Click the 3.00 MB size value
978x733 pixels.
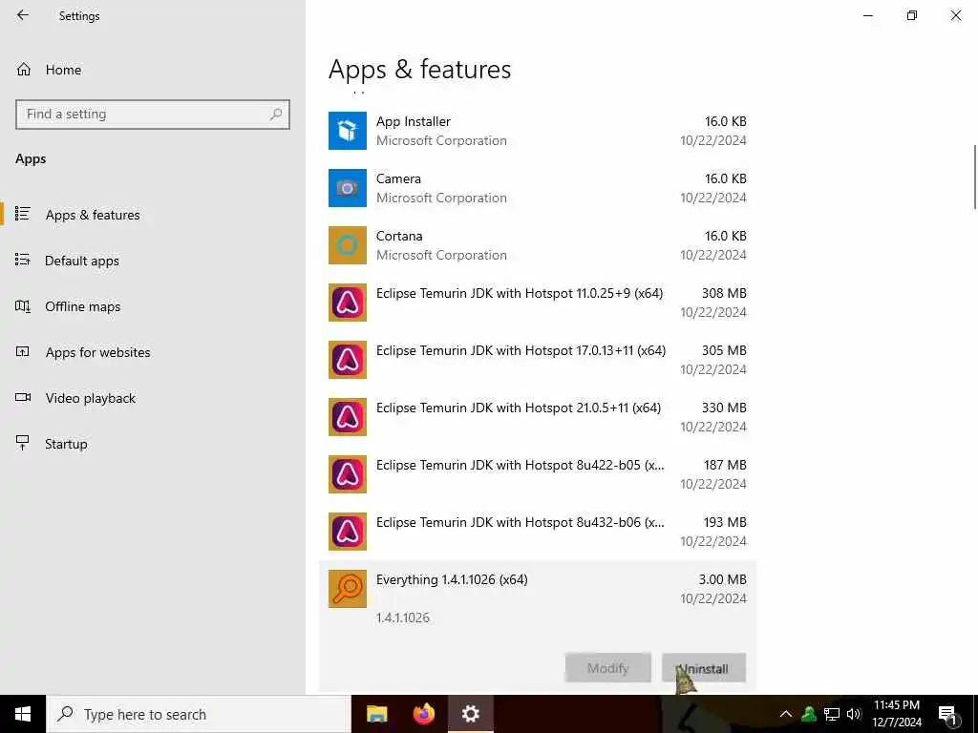[x=722, y=579]
